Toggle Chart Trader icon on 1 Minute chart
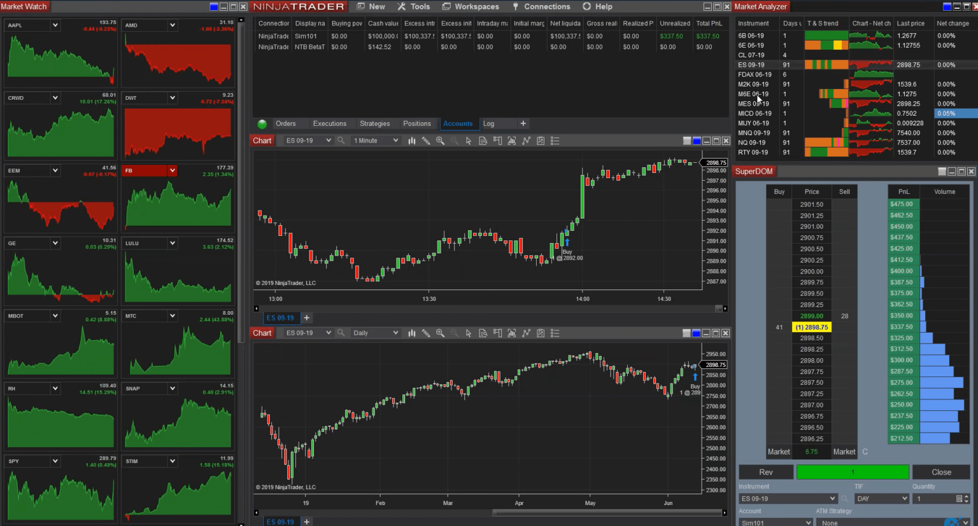Image resolution: width=978 pixels, height=526 pixels. [497, 141]
